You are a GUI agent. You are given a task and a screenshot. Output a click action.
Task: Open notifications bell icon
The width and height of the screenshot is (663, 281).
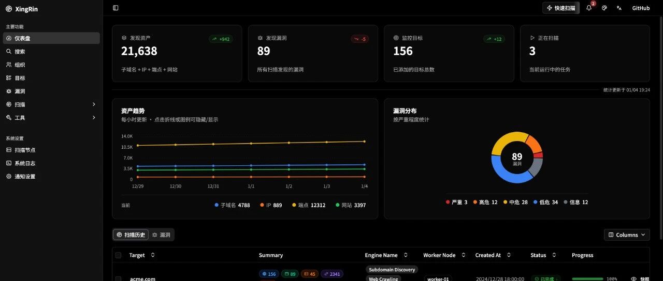tap(589, 8)
